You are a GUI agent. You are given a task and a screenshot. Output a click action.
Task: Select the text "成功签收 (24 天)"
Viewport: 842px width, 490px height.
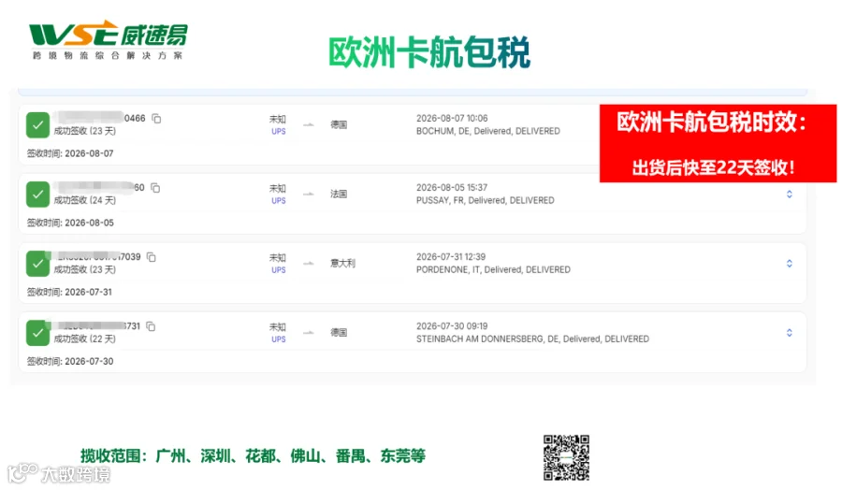click(85, 200)
